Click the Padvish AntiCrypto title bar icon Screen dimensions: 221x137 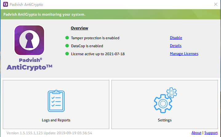(6, 4)
